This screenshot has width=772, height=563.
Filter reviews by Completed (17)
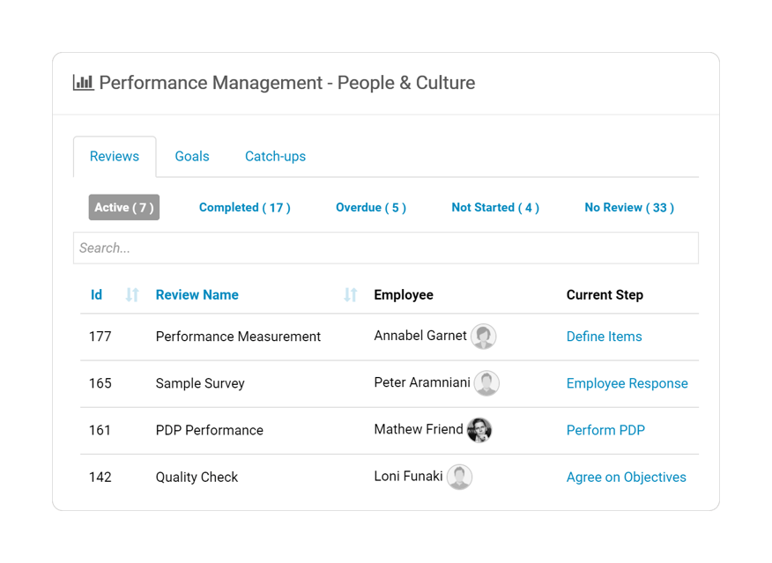coord(244,208)
